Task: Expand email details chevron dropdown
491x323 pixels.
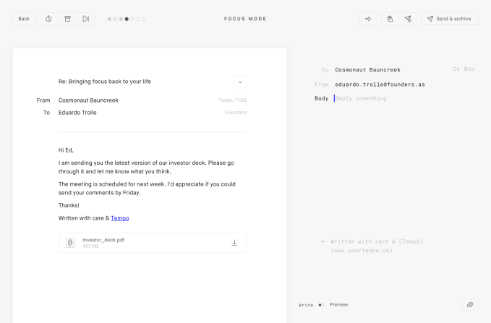Action: (240, 82)
